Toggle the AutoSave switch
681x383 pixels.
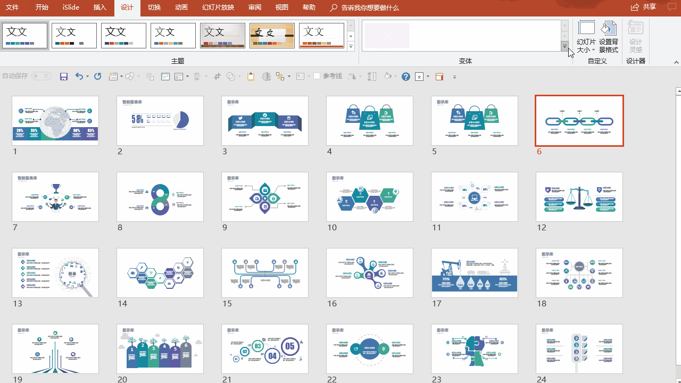[41, 77]
